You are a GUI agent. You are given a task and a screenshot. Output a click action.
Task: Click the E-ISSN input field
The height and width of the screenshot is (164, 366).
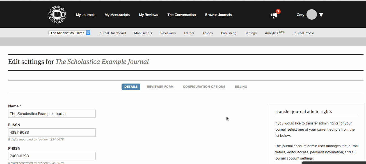[52, 132]
